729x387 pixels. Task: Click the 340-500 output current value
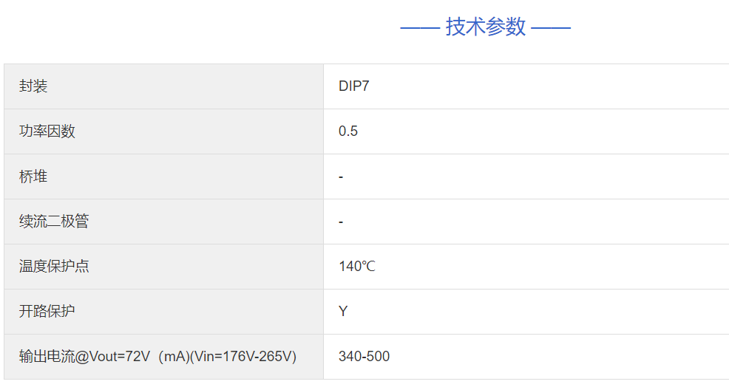point(364,357)
